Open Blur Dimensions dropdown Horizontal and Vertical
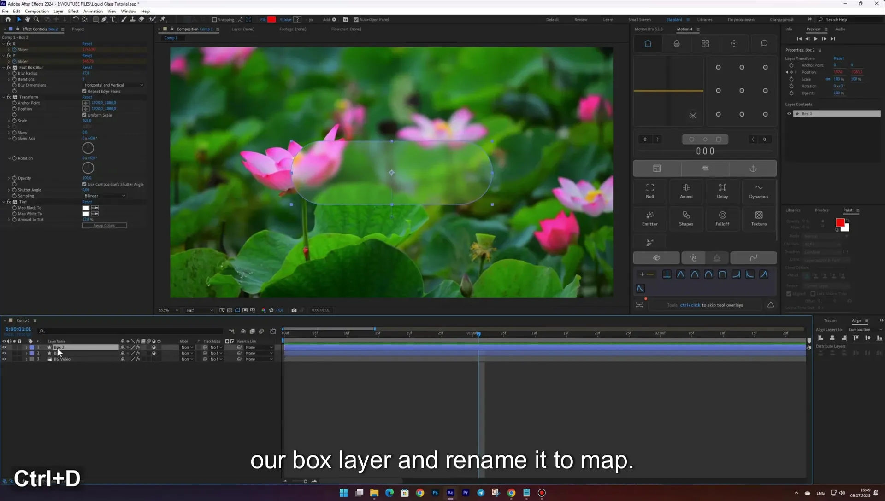The image size is (885, 501). pos(114,85)
